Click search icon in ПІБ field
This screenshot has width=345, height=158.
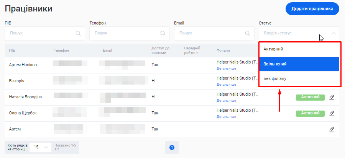pyautogui.click(x=78, y=33)
